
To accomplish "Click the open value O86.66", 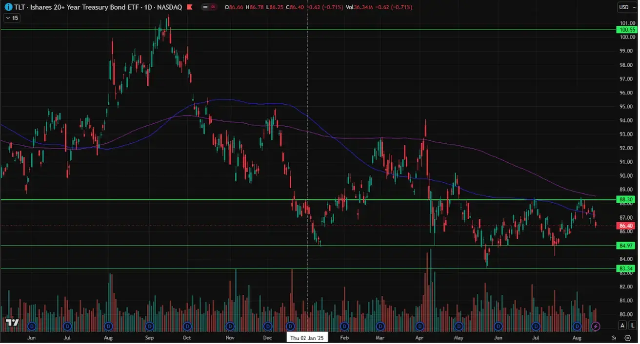I will (x=235, y=7).
